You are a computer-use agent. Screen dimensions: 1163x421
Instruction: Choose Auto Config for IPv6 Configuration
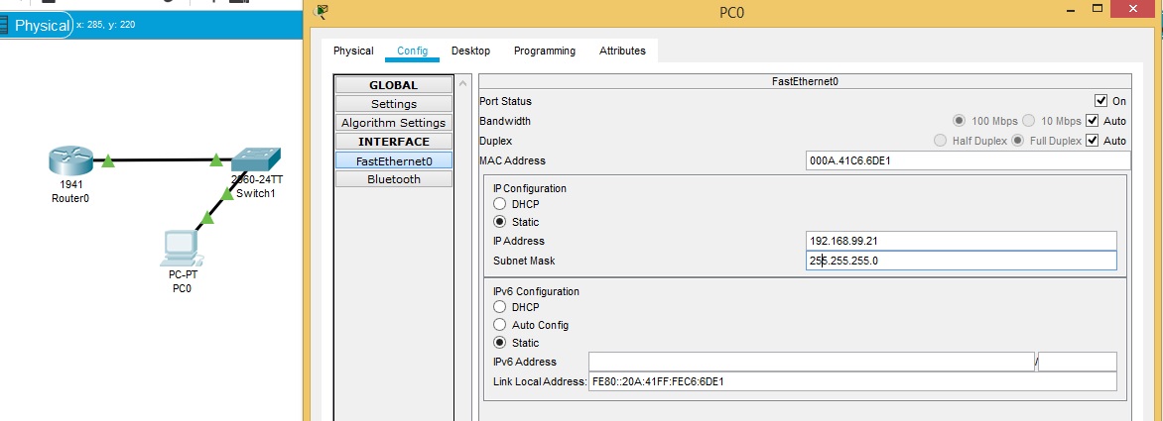tap(500, 325)
